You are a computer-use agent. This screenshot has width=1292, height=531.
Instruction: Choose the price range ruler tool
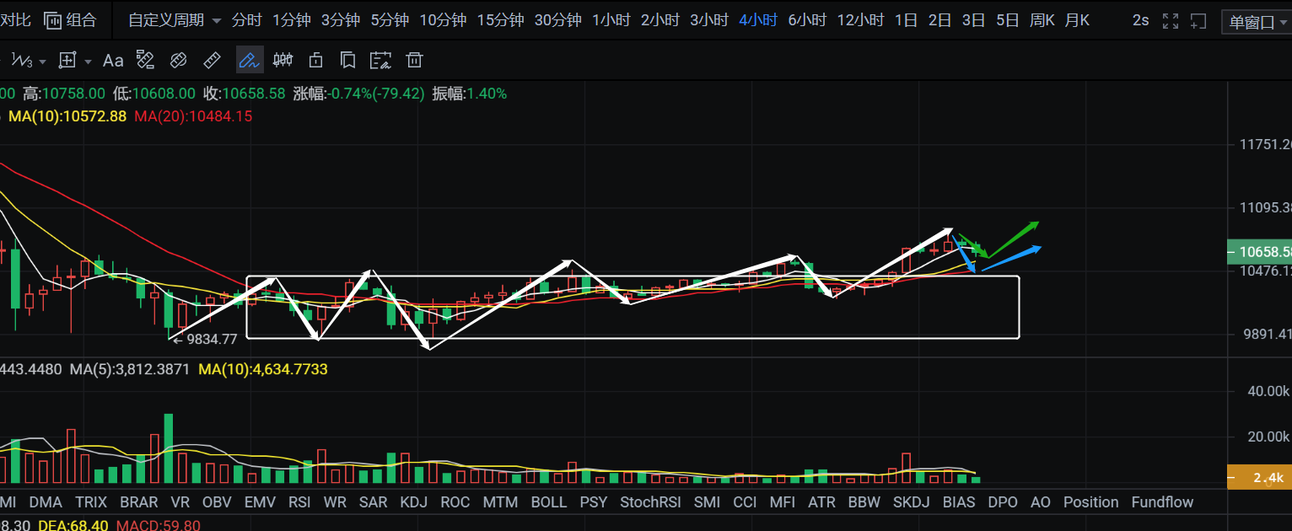click(145, 60)
